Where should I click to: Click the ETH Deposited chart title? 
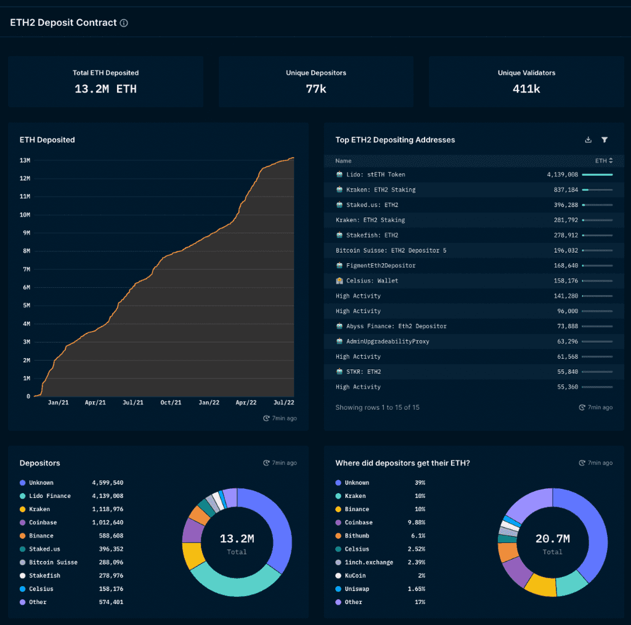pos(47,140)
